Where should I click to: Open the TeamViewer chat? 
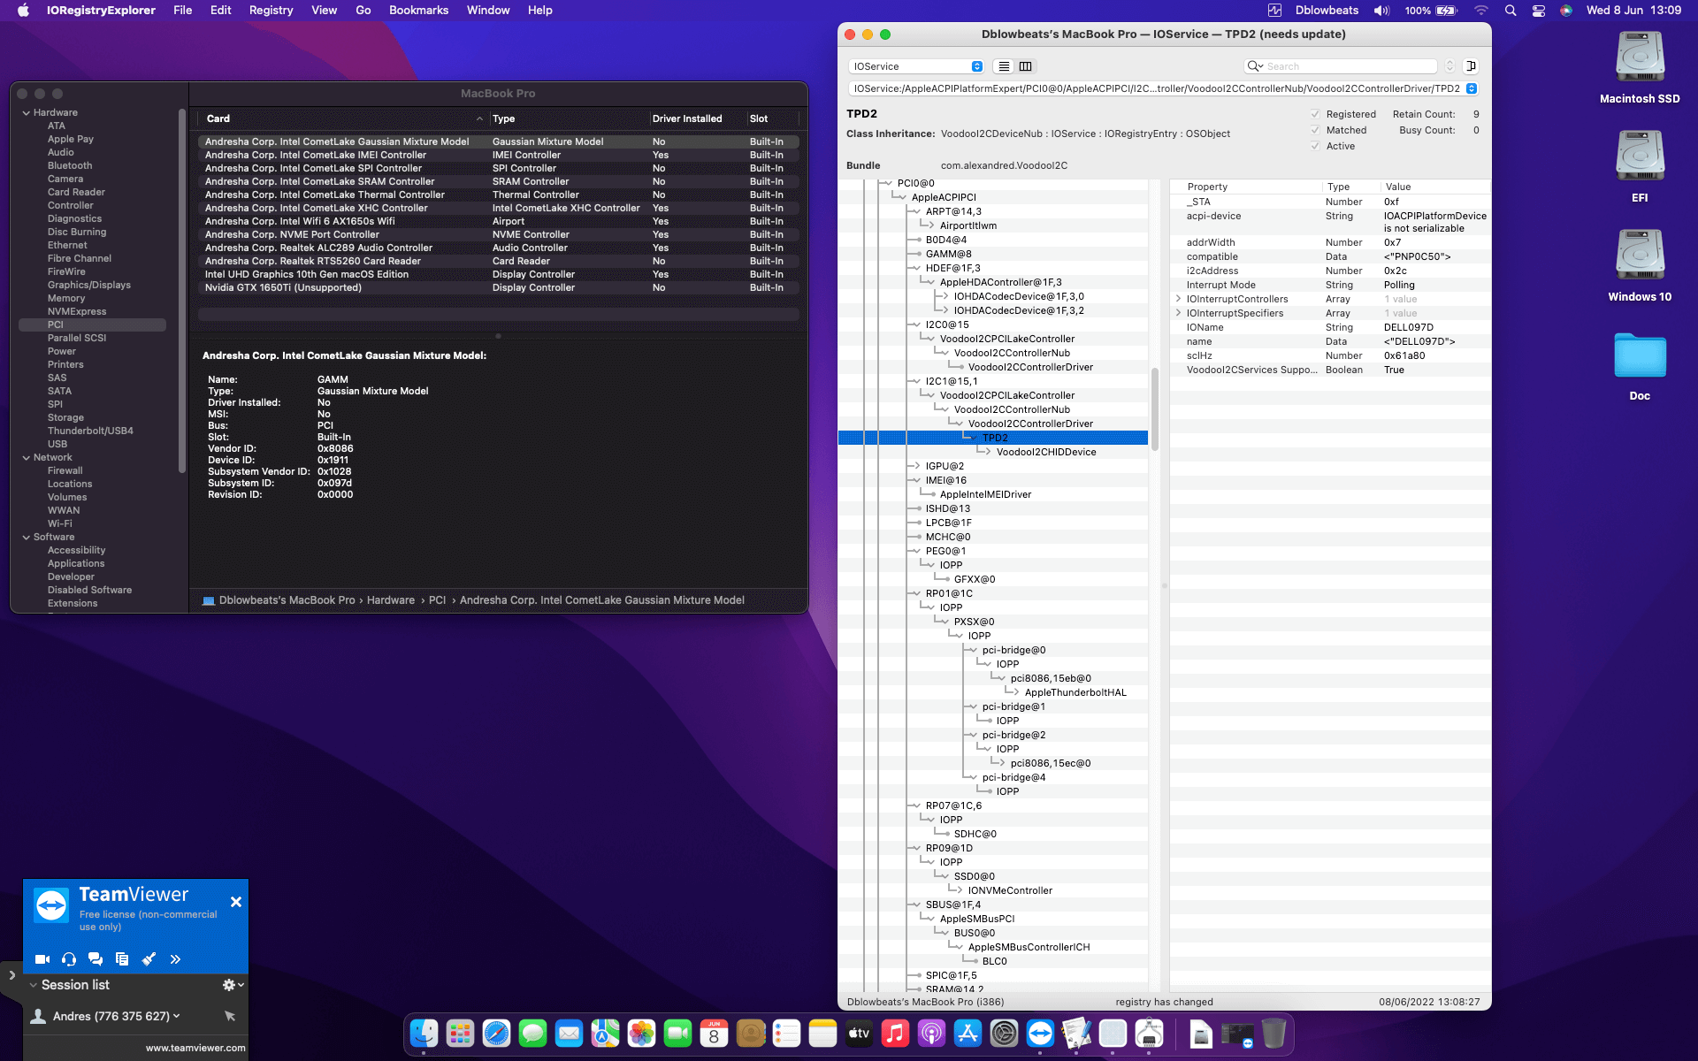pos(96,959)
